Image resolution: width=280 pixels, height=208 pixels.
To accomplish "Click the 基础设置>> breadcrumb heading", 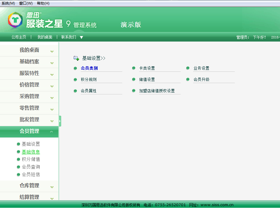I will [x=94, y=58].
